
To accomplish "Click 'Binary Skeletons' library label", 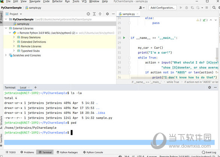I will [31, 37].
